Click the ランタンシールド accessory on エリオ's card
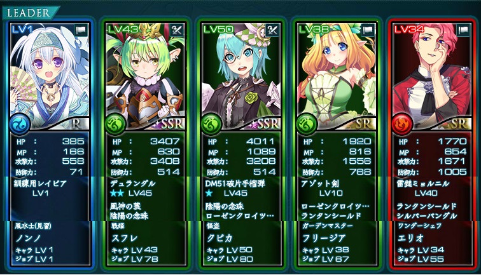This screenshot has height=275, width=481. pyautogui.click(x=426, y=206)
